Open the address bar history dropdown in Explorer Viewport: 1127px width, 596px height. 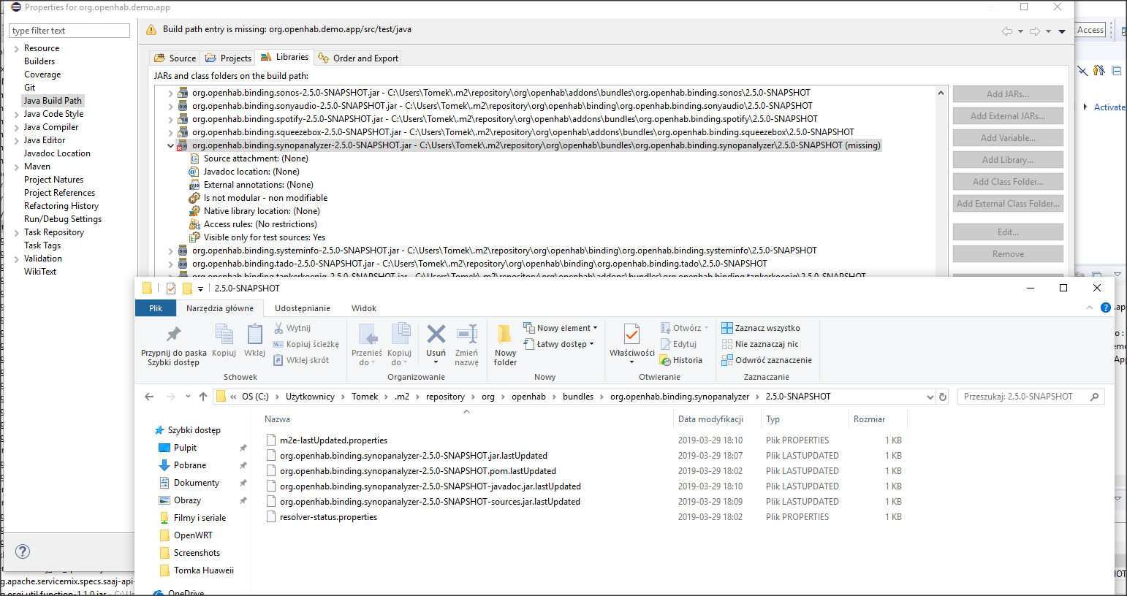click(930, 397)
